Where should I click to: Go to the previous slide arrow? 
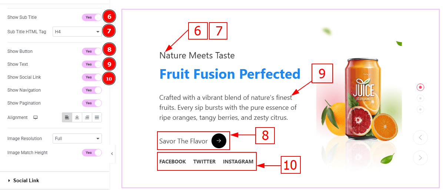pyautogui.click(x=420, y=138)
